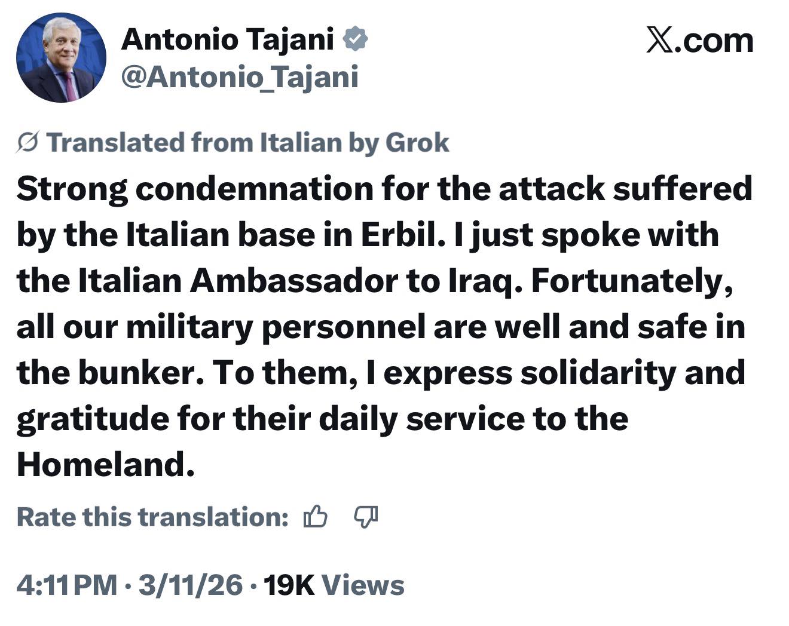This screenshot has height=626, width=789.
Task: Click the 3/11/26 post date
Action: click(191, 585)
